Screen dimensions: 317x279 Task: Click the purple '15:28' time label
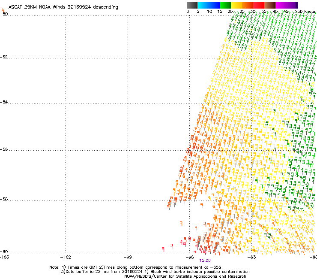205,261
